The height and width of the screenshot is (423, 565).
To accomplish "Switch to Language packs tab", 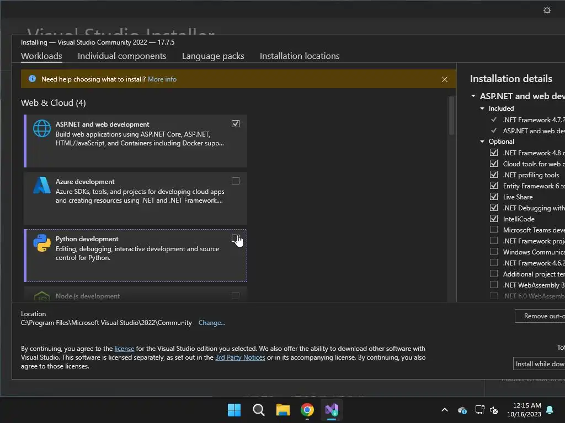I will pyautogui.click(x=213, y=56).
